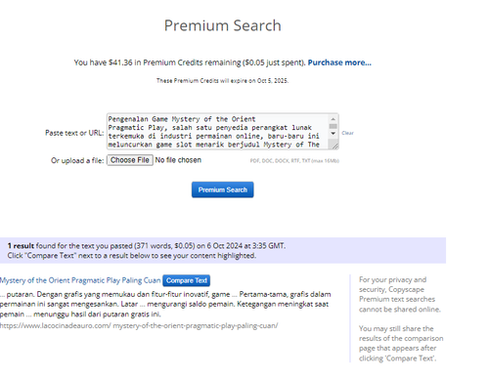Click the Premium Credits expiry notice text
The width and height of the screenshot is (489, 377).
222,81
